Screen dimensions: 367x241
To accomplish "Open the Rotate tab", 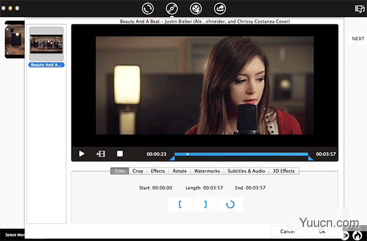I will pyautogui.click(x=179, y=171).
